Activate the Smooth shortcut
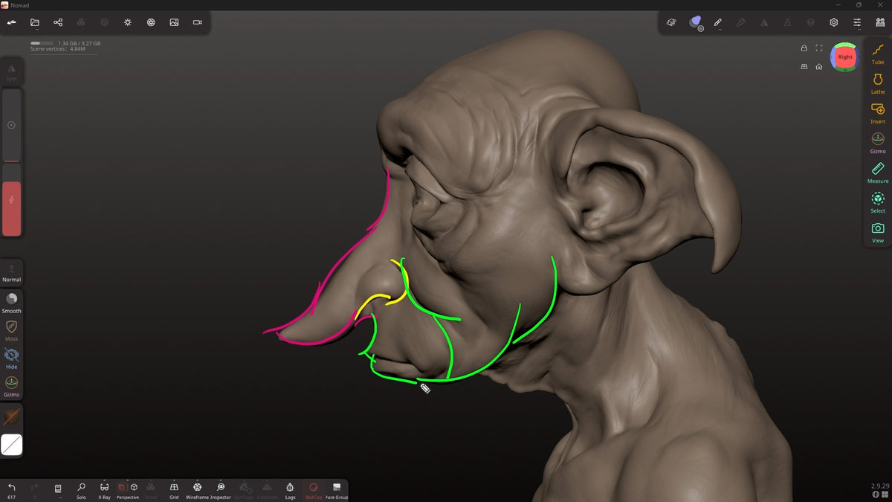Screen dimensions: 892x502 click(12, 302)
